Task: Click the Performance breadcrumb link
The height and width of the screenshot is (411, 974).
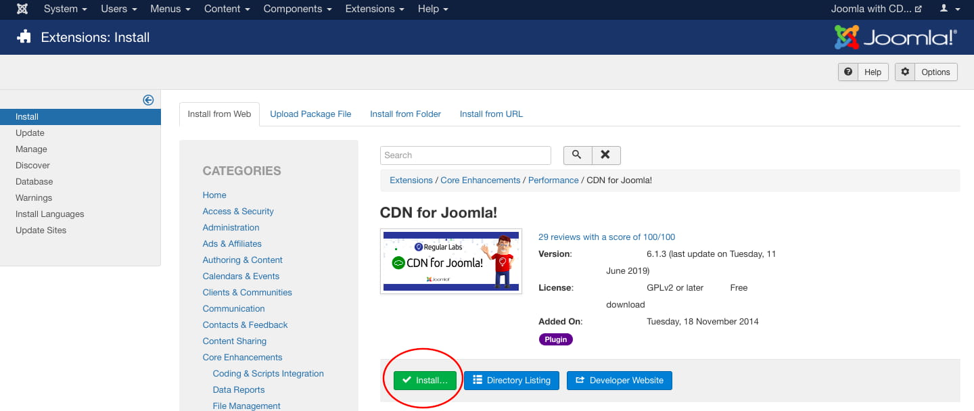Action: pos(553,180)
